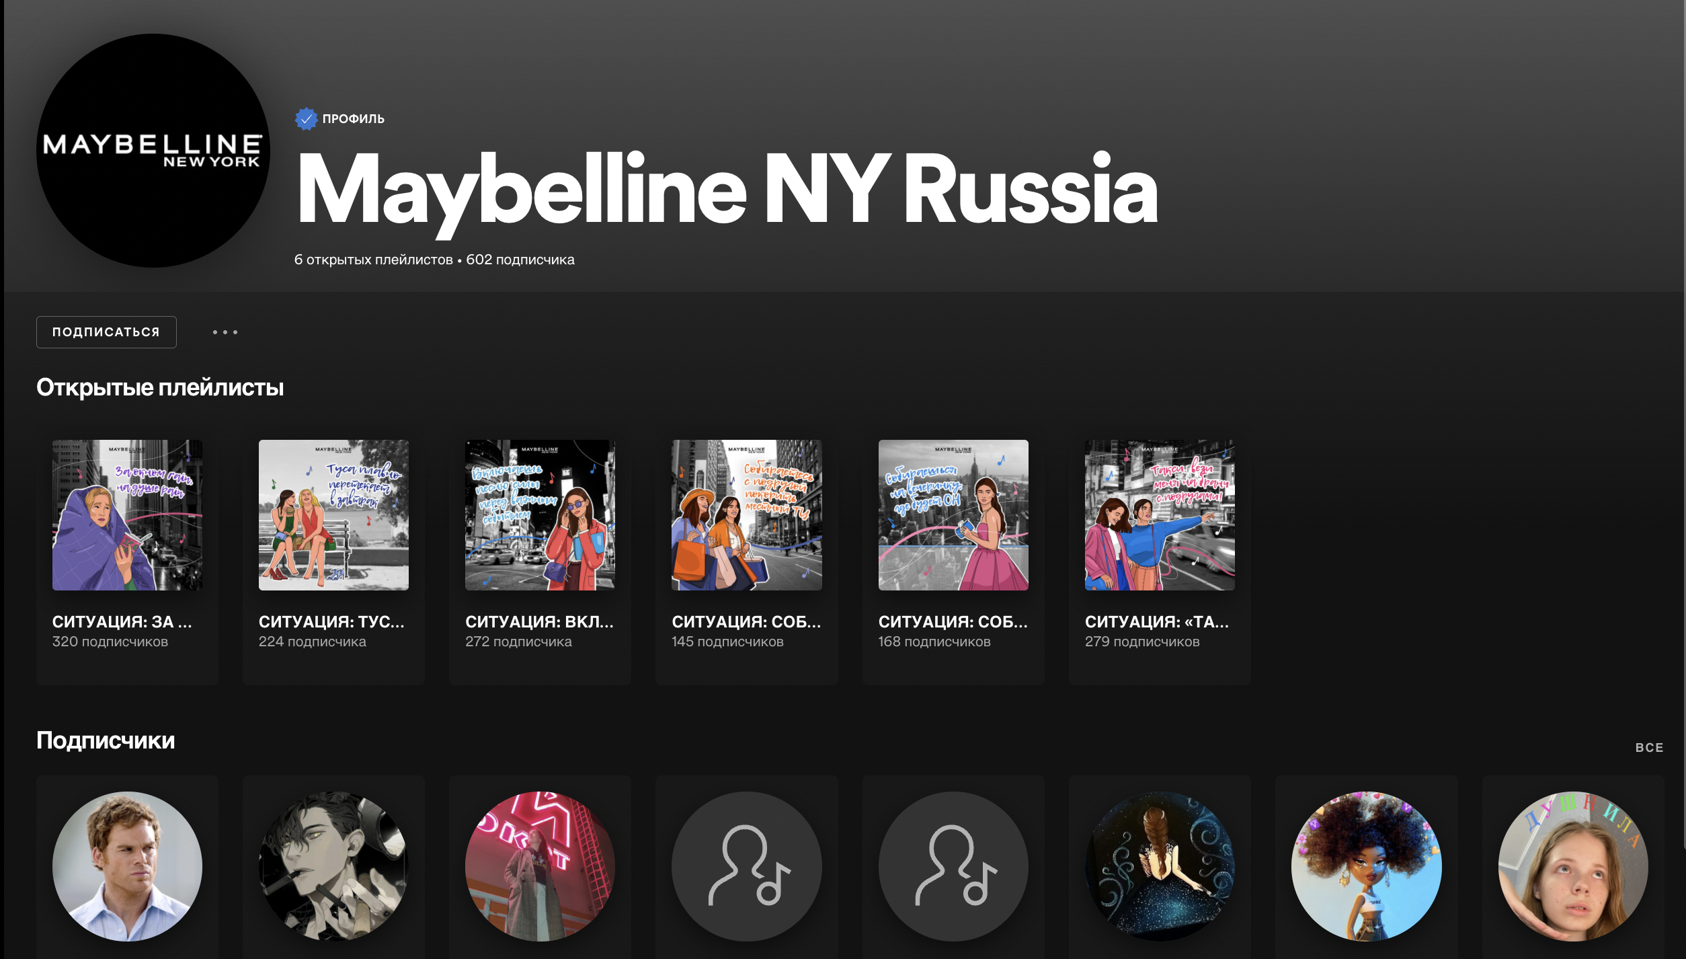Click the 279 подписчиков text

tap(1142, 642)
